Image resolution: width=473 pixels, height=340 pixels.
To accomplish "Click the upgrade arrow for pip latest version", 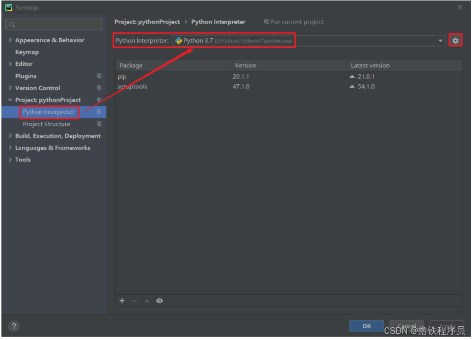I will [352, 76].
